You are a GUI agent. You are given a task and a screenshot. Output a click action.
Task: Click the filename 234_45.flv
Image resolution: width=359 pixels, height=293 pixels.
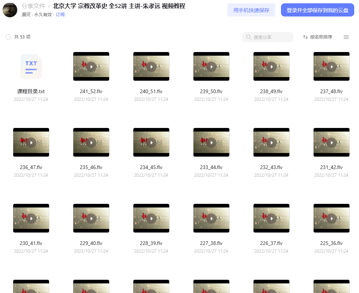point(151,167)
